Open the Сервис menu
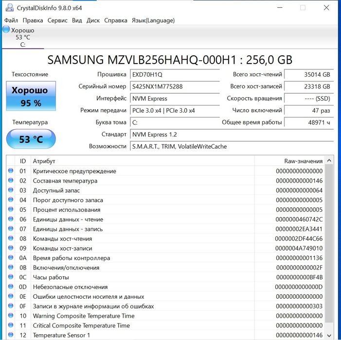Viewport: 341px width, 340px height. (57, 20)
